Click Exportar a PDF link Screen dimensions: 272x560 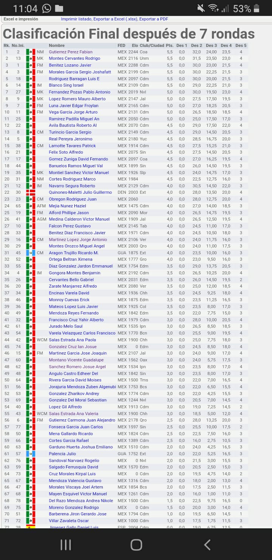(154, 19)
